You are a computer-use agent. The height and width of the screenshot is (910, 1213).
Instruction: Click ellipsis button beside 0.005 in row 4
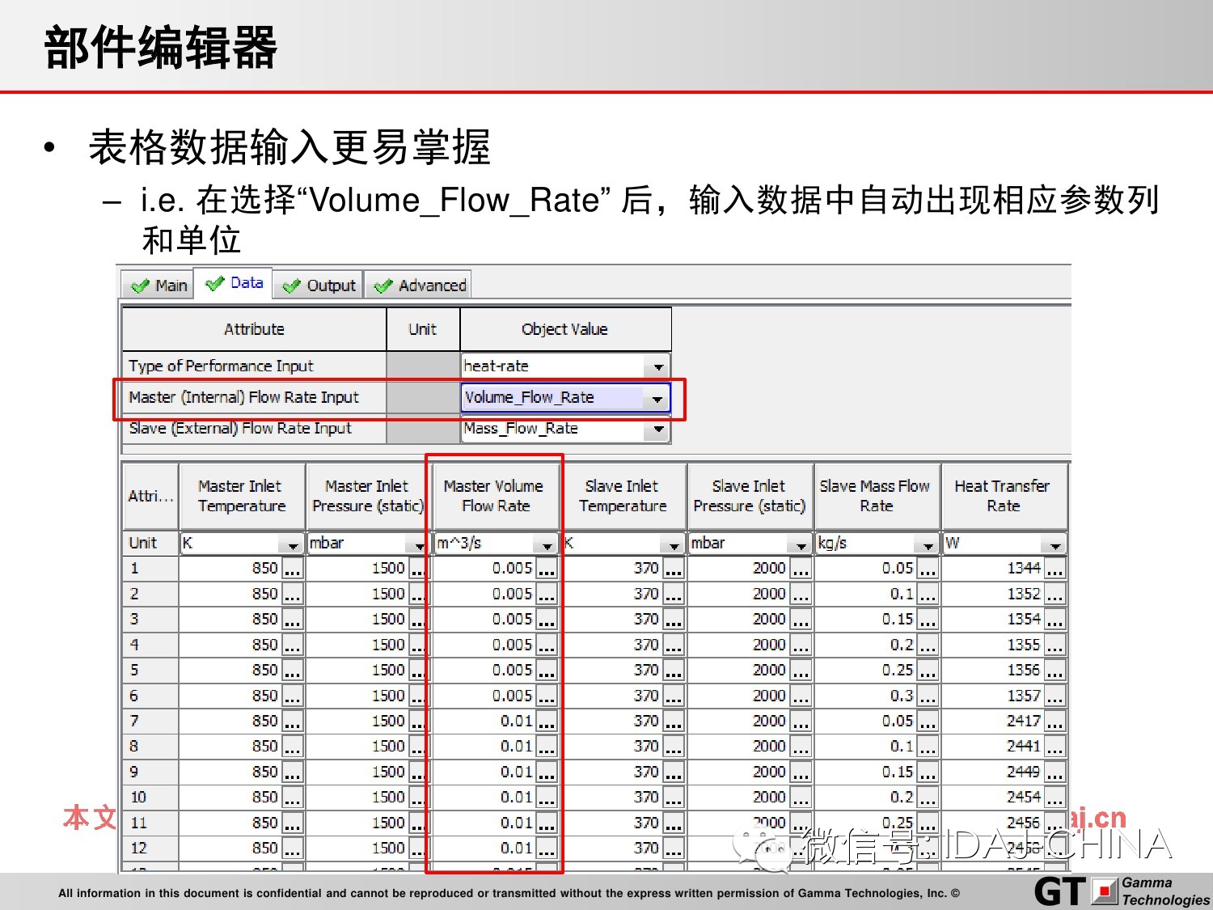(547, 645)
